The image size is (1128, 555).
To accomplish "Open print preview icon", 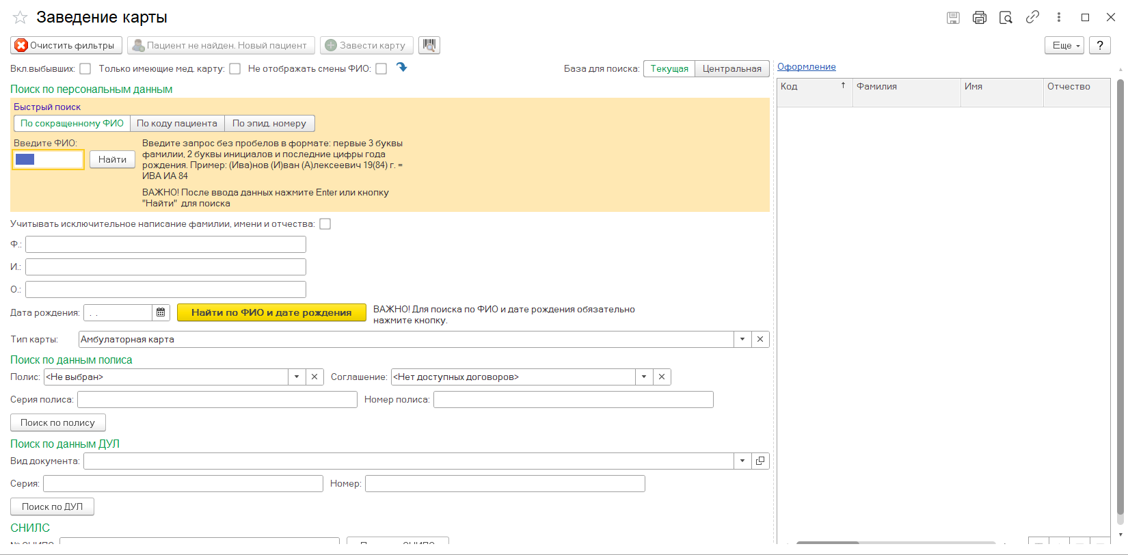I will point(1006,18).
